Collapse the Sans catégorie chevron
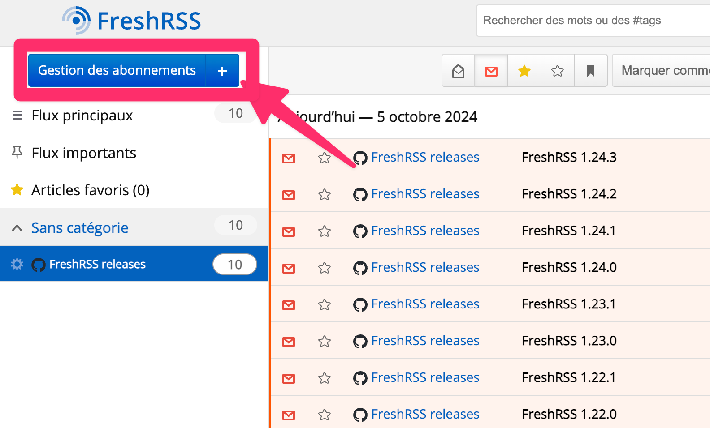 [17, 228]
